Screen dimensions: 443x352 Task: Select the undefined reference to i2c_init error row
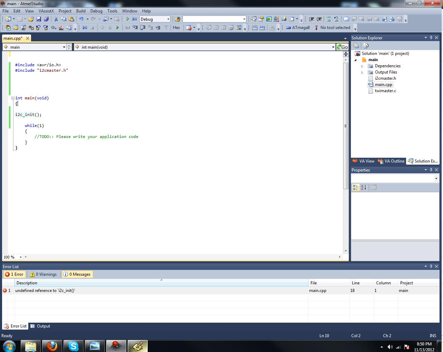coord(221,291)
